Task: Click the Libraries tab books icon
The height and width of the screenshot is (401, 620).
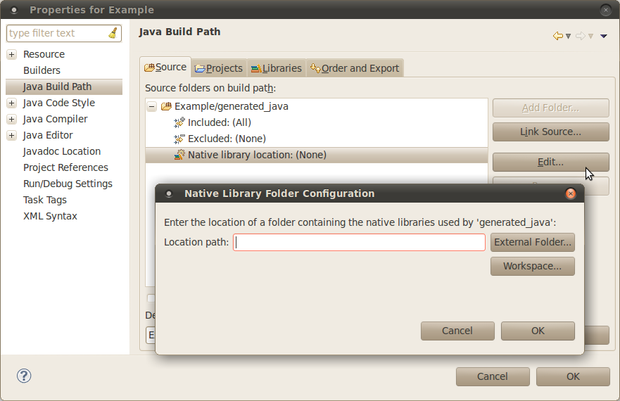Action: pos(256,69)
